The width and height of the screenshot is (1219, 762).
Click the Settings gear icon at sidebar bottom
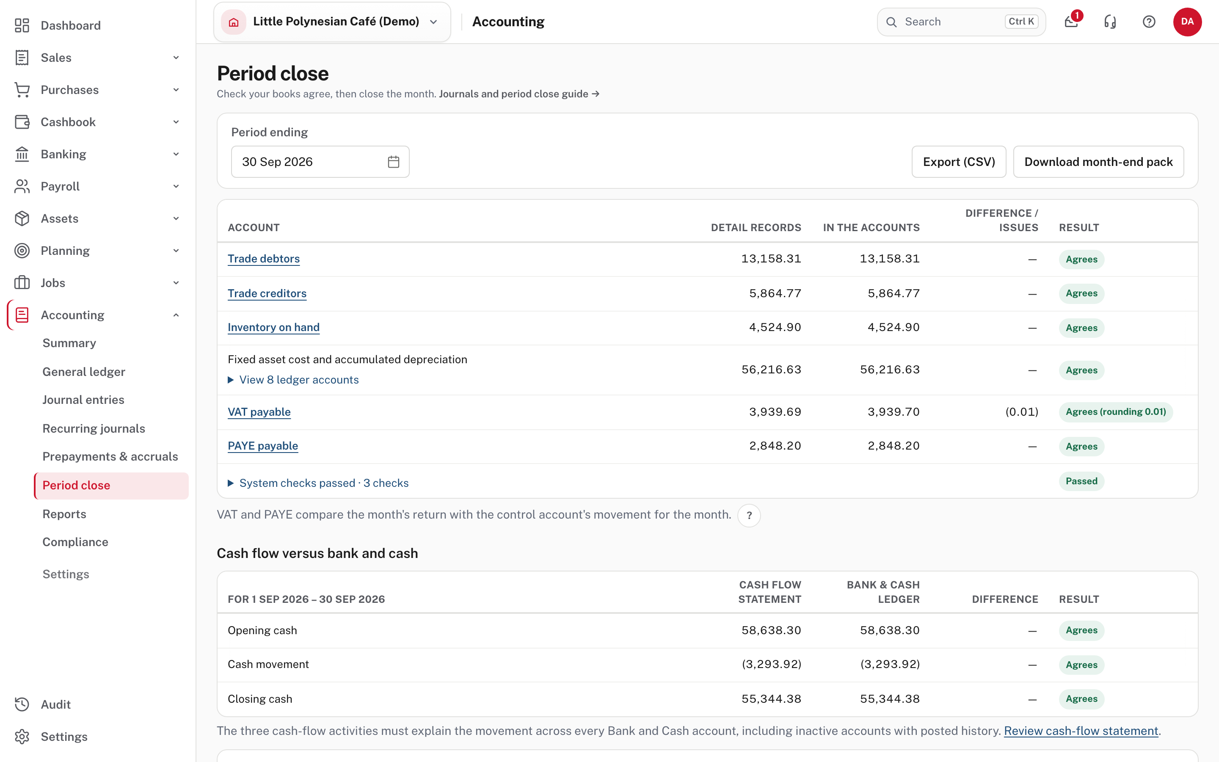click(x=22, y=737)
